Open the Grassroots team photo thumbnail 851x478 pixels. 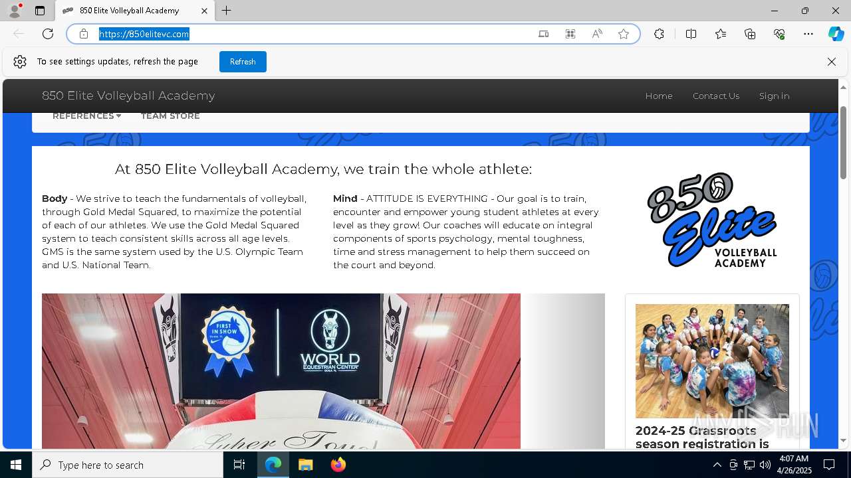712,361
